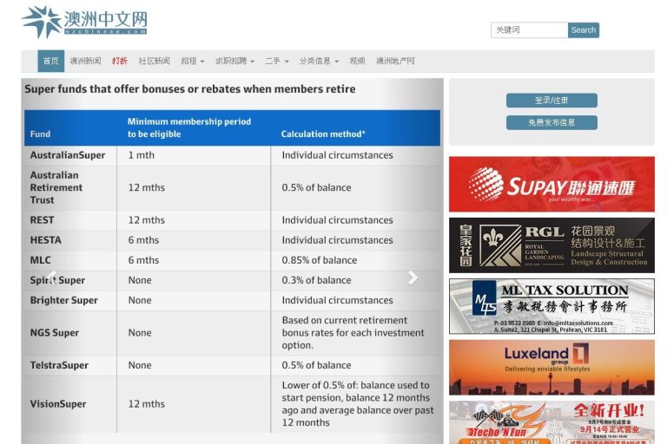Open the SUPAY 联通速汇 banner ad
The height and width of the screenshot is (444, 667).
tap(551, 184)
